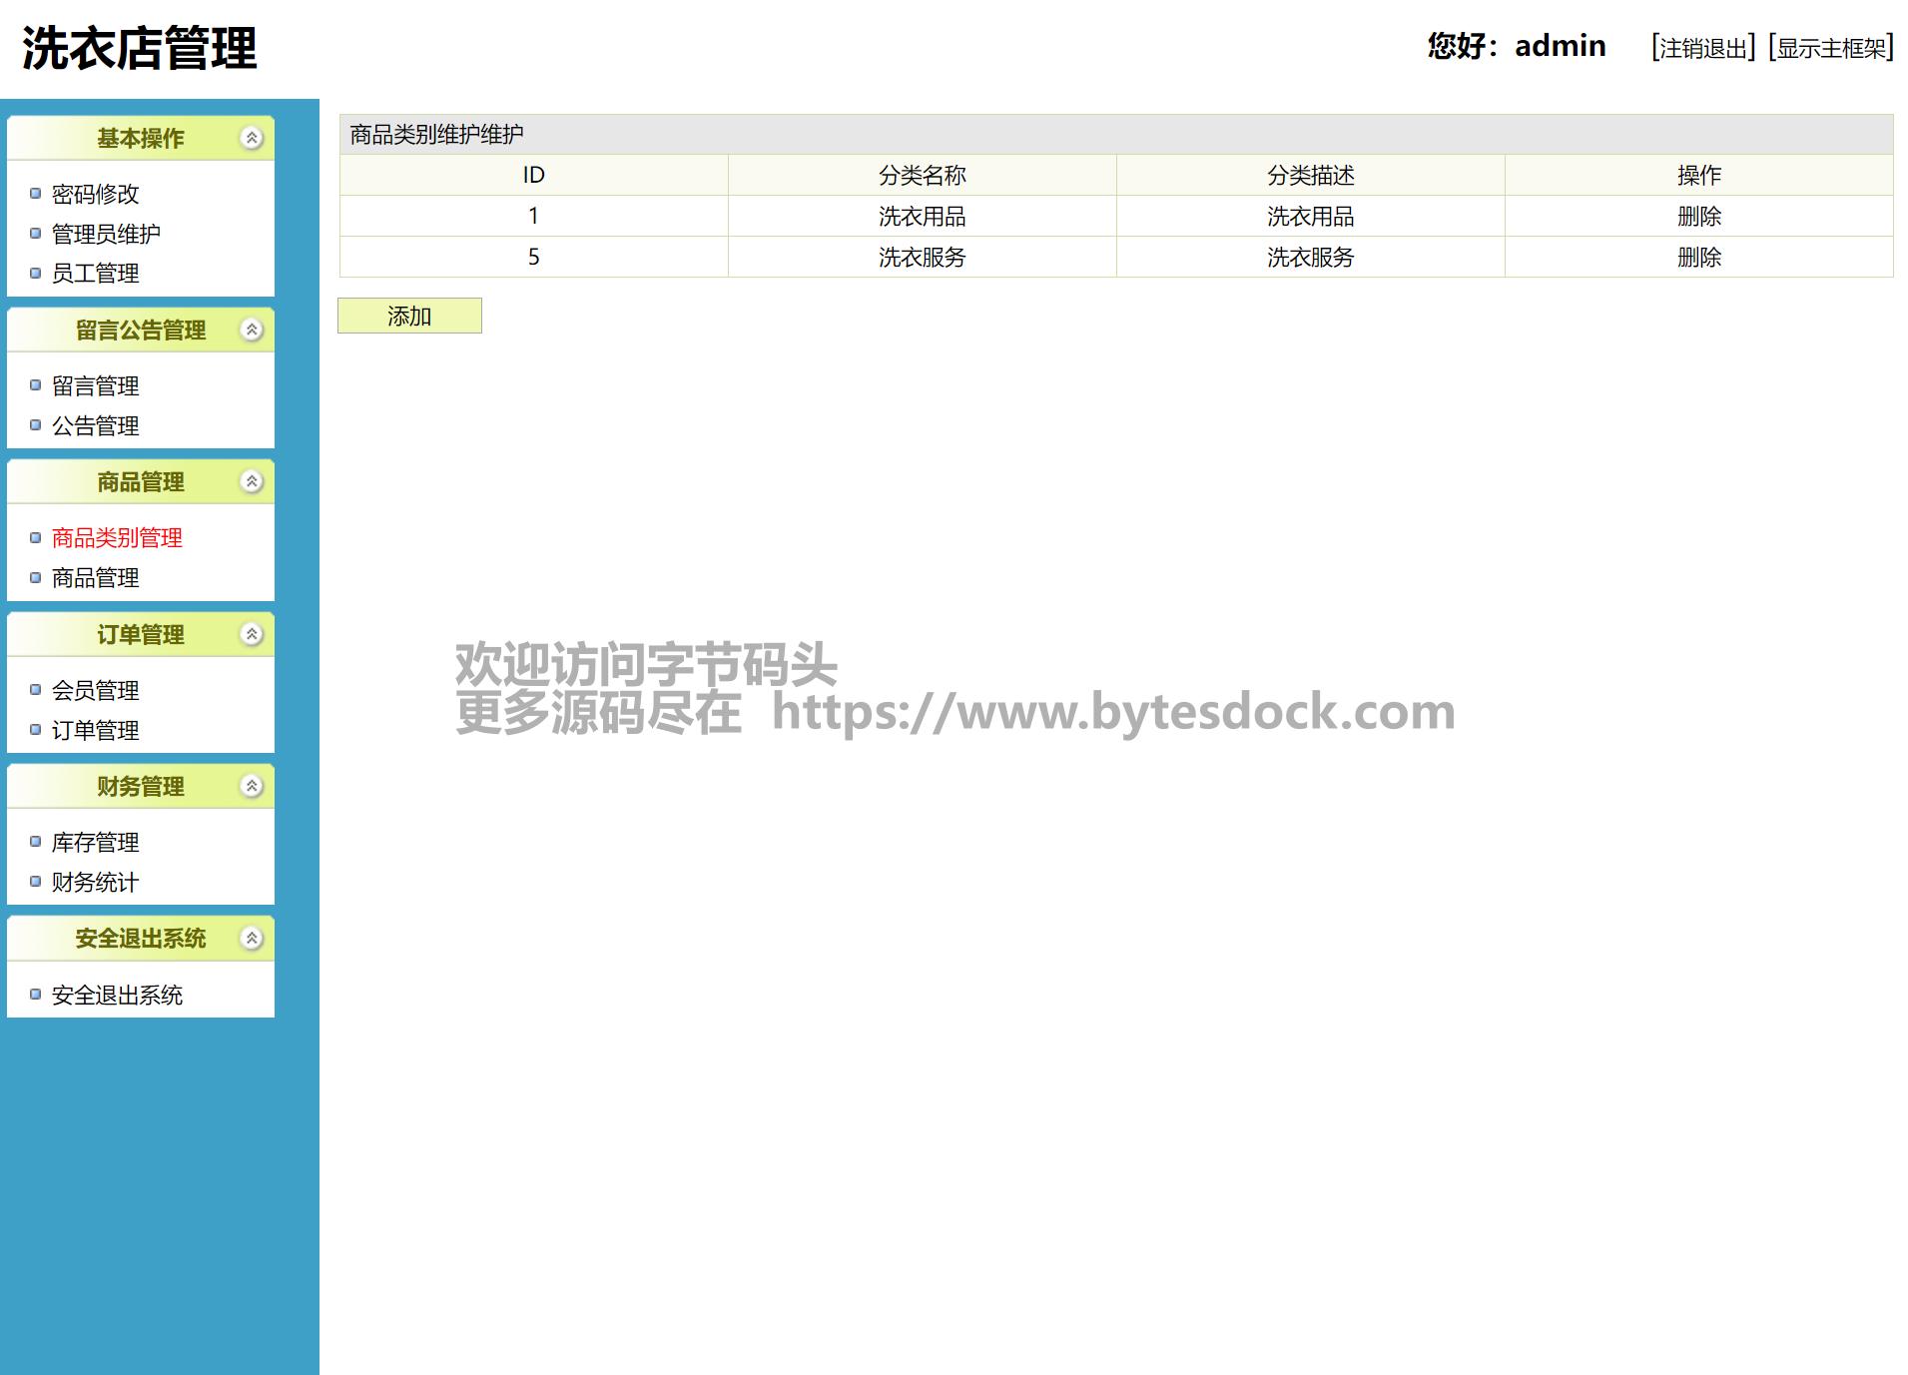
Task: Toggle the 订单管理 section chevron icon
Action: coord(252,634)
